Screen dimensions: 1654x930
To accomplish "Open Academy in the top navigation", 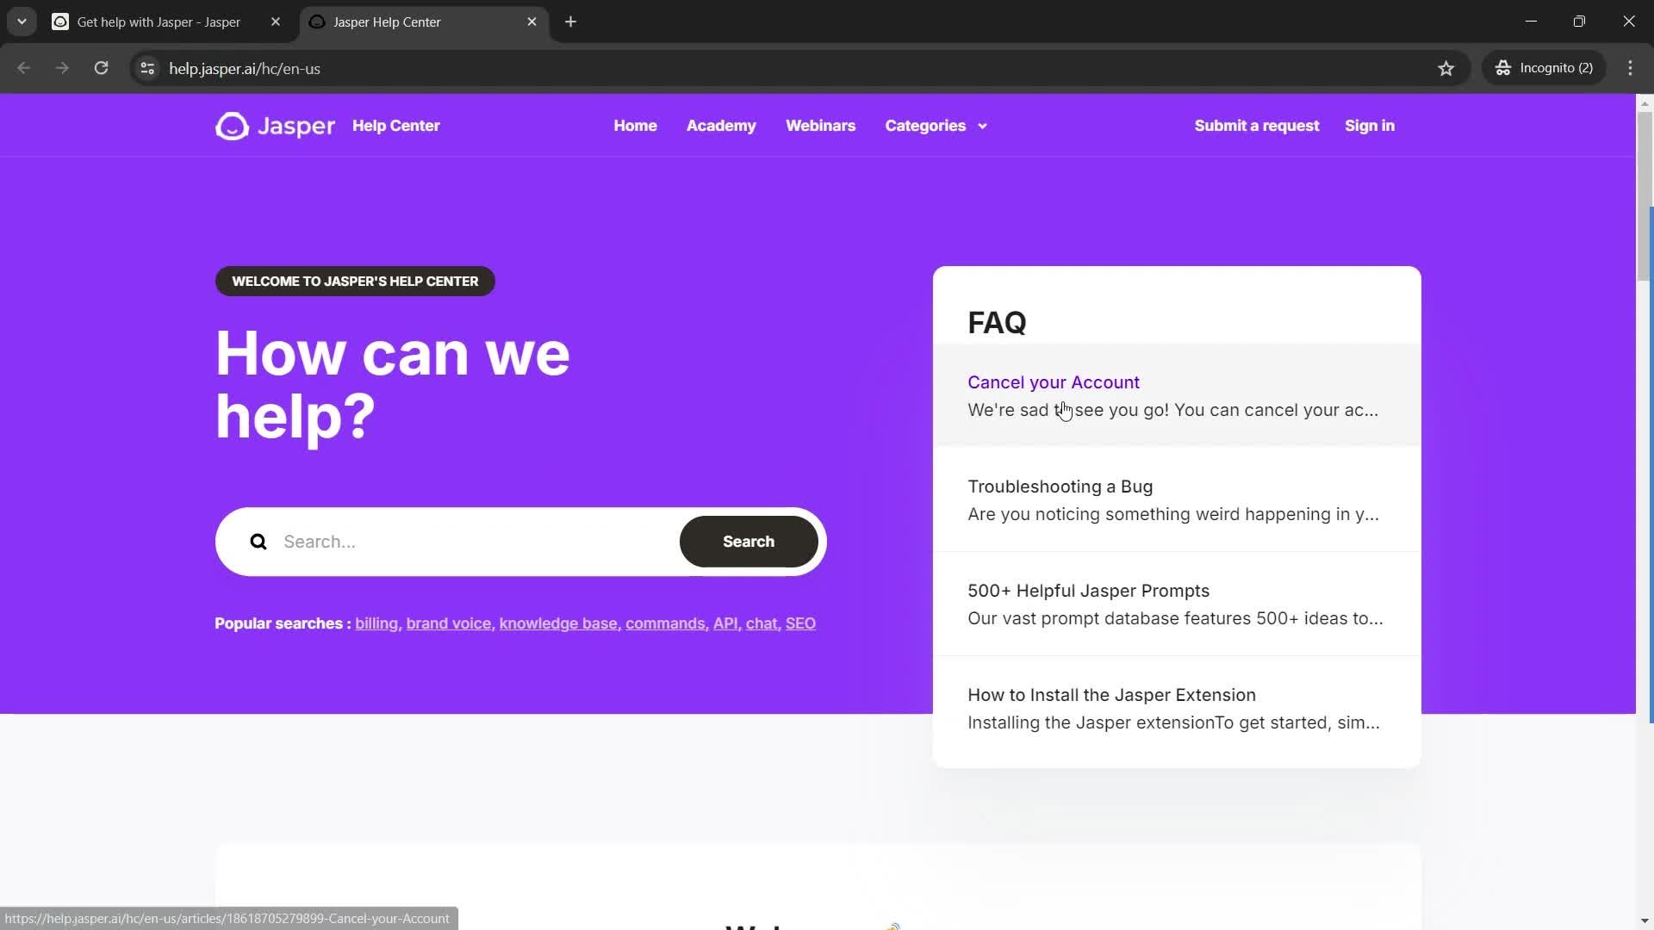I will click(x=721, y=126).
